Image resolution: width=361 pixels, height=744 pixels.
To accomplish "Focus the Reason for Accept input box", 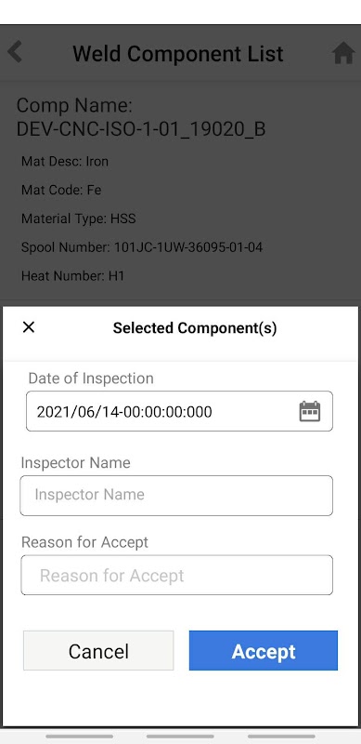I will 176,575.
